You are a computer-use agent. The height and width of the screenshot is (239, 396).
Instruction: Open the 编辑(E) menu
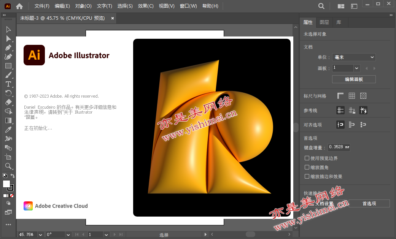click(x=62, y=6)
